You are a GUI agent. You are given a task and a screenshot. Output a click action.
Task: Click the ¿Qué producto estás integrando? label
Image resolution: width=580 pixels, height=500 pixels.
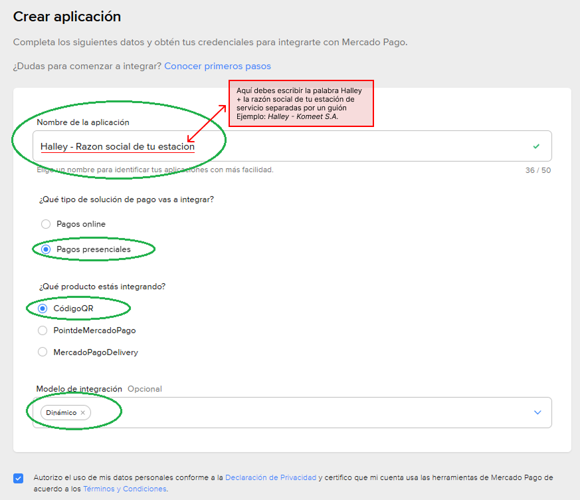[x=102, y=287]
